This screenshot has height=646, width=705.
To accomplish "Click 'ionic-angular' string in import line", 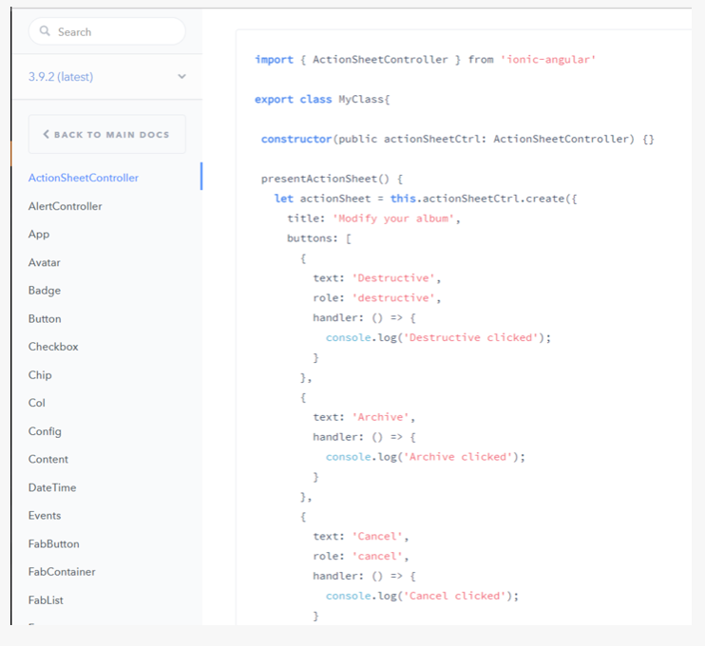I will click(x=547, y=59).
